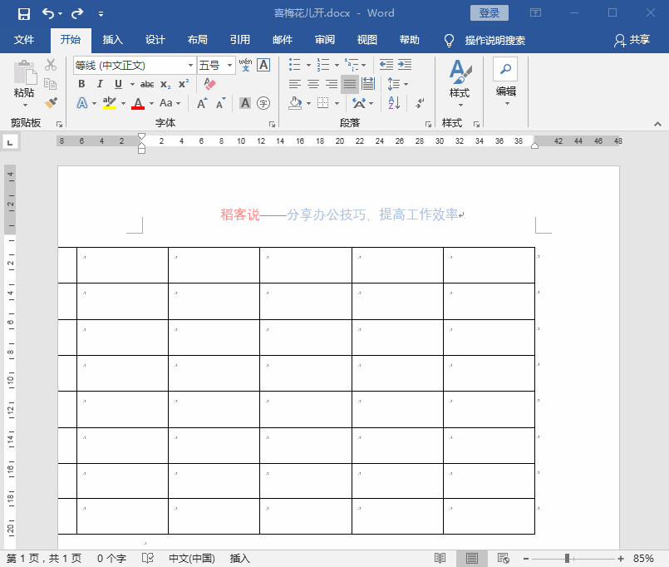Clear all formatting with the eraser icon
This screenshot has width=669, height=567.
point(209,84)
